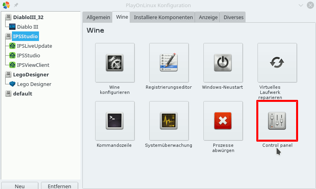Viewport: 316px width, 189px height.
Task: Select the LegoDesigner virtual drive
Action: [31, 74]
